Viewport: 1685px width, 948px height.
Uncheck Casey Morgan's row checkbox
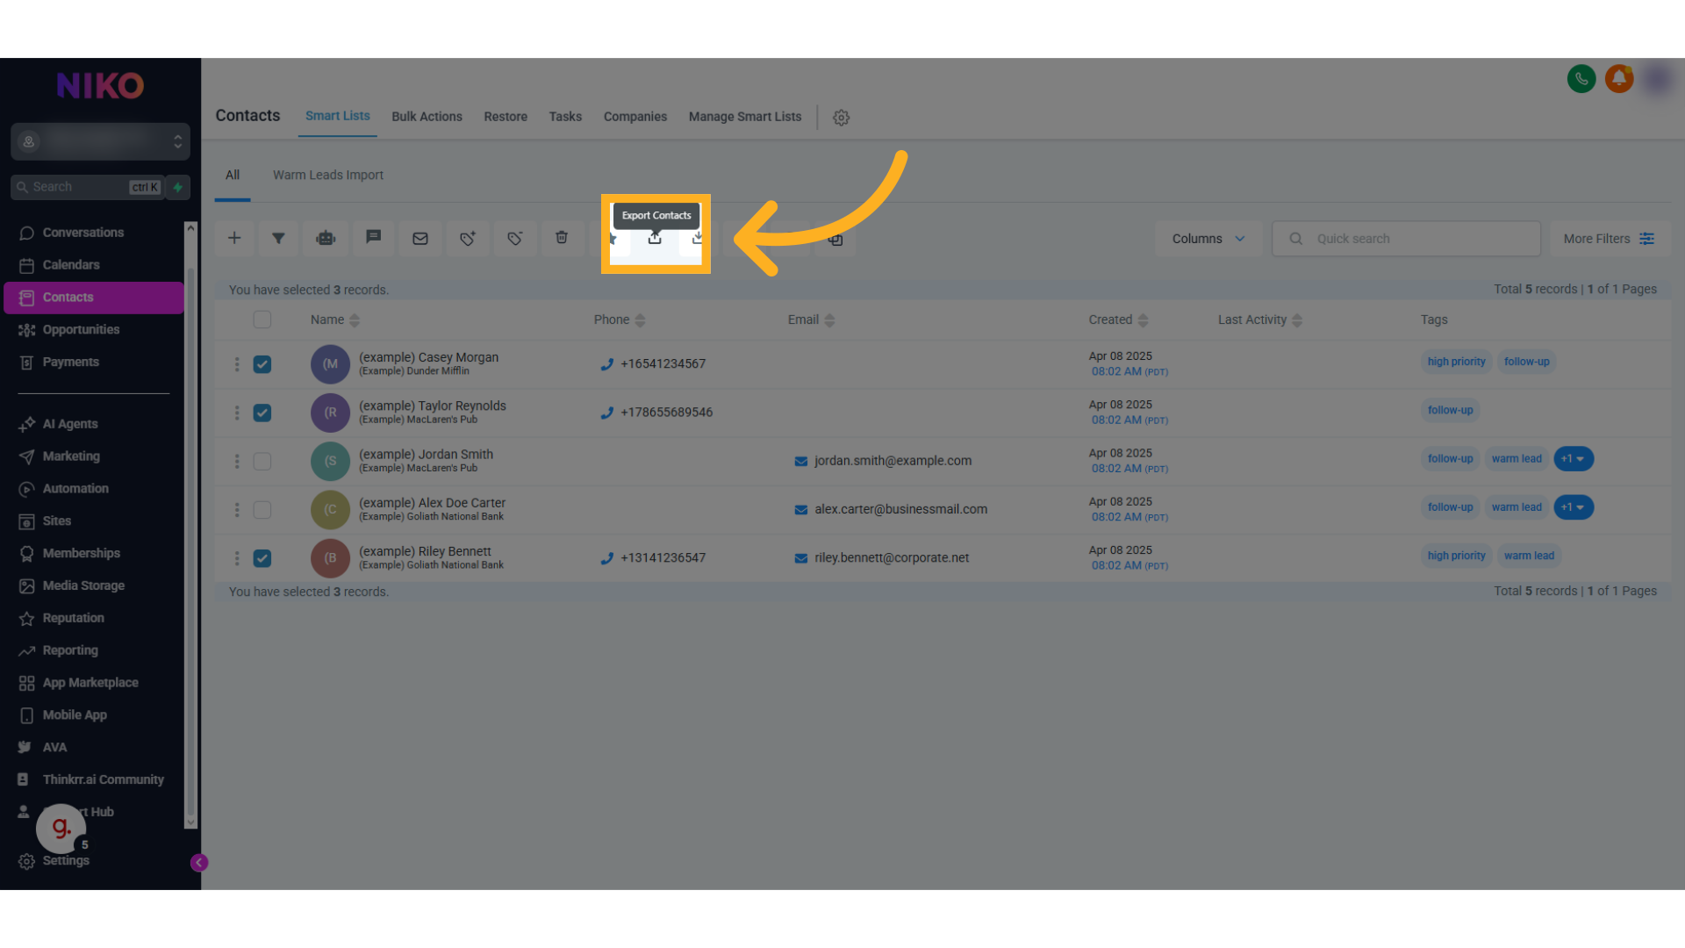point(262,364)
